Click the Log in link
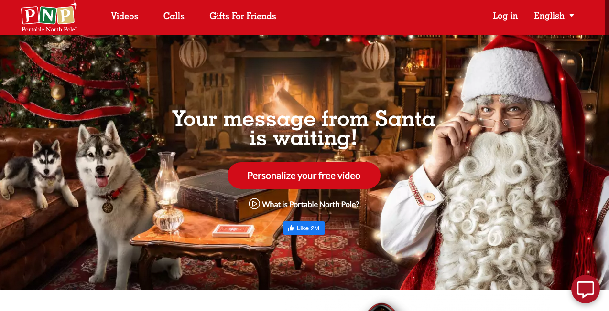This screenshot has height=311, width=609. (505, 16)
